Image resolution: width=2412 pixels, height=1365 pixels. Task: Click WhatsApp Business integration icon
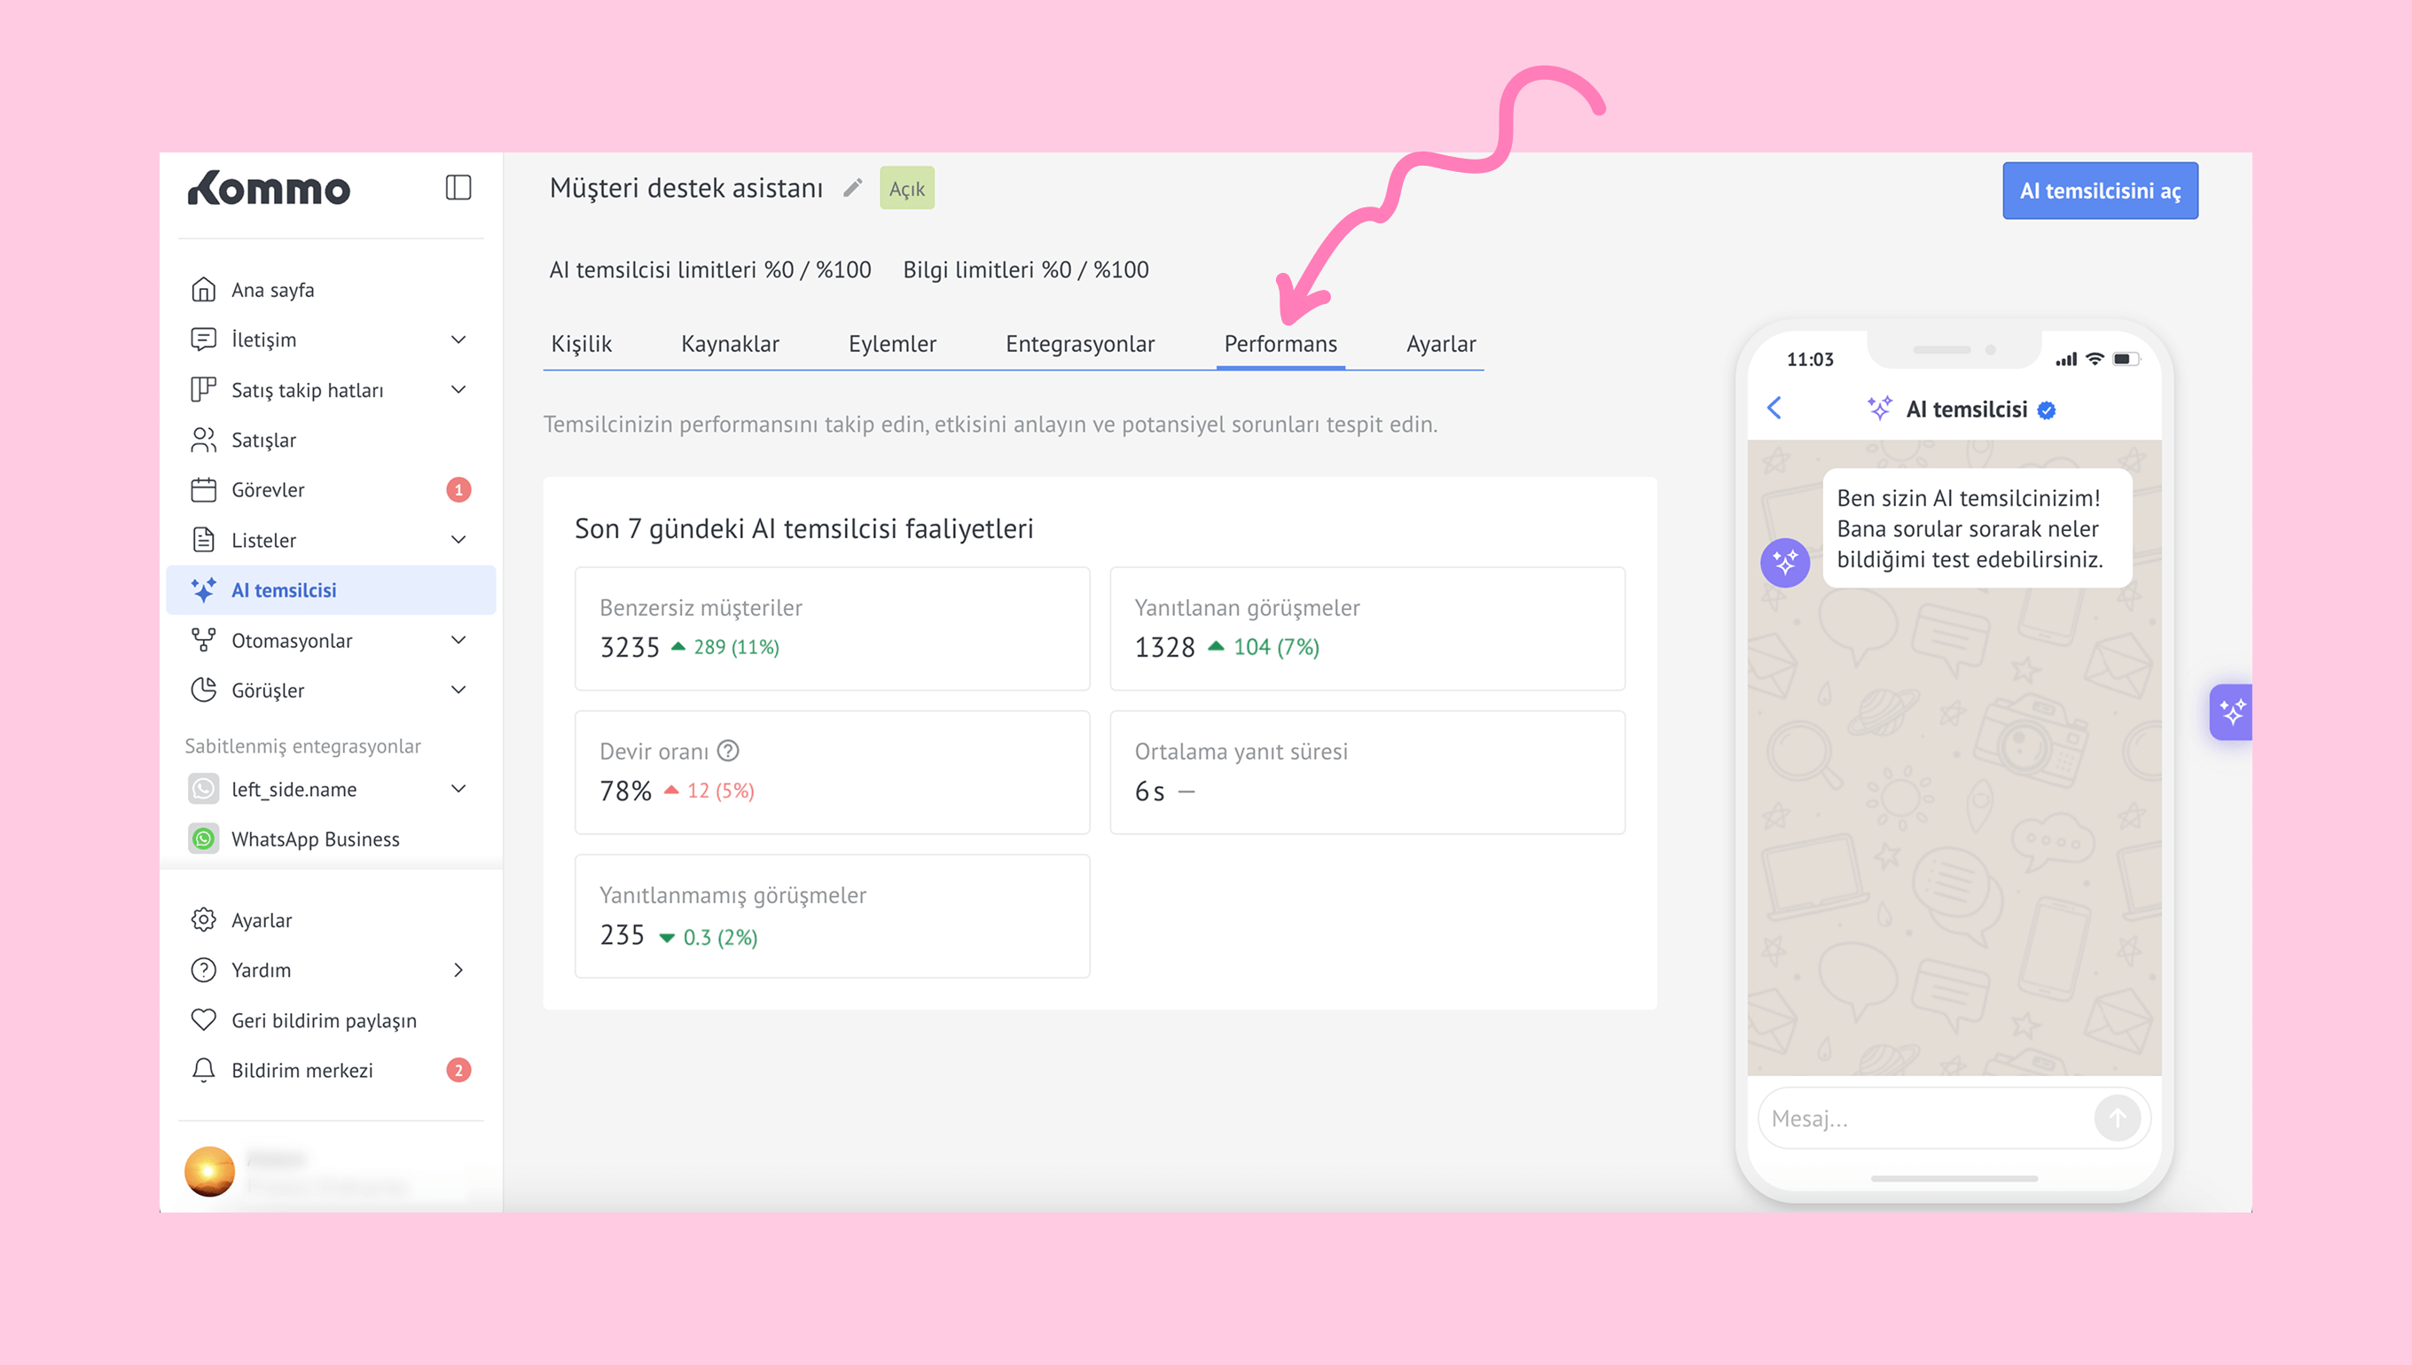point(203,839)
